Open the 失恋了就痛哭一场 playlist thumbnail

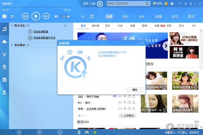[154, 104]
